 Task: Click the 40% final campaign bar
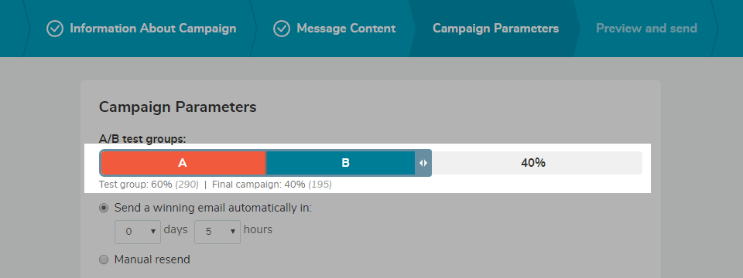click(537, 163)
